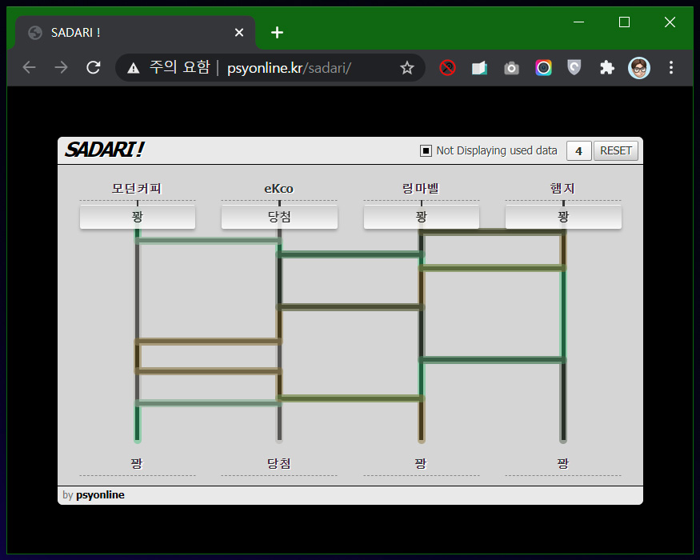Go back using browser back arrow
This screenshot has height=560, width=700.
[x=29, y=67]
